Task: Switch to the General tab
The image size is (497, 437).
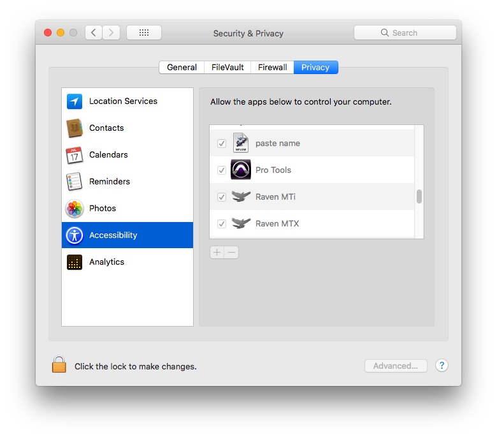Action: pos(182,67)
